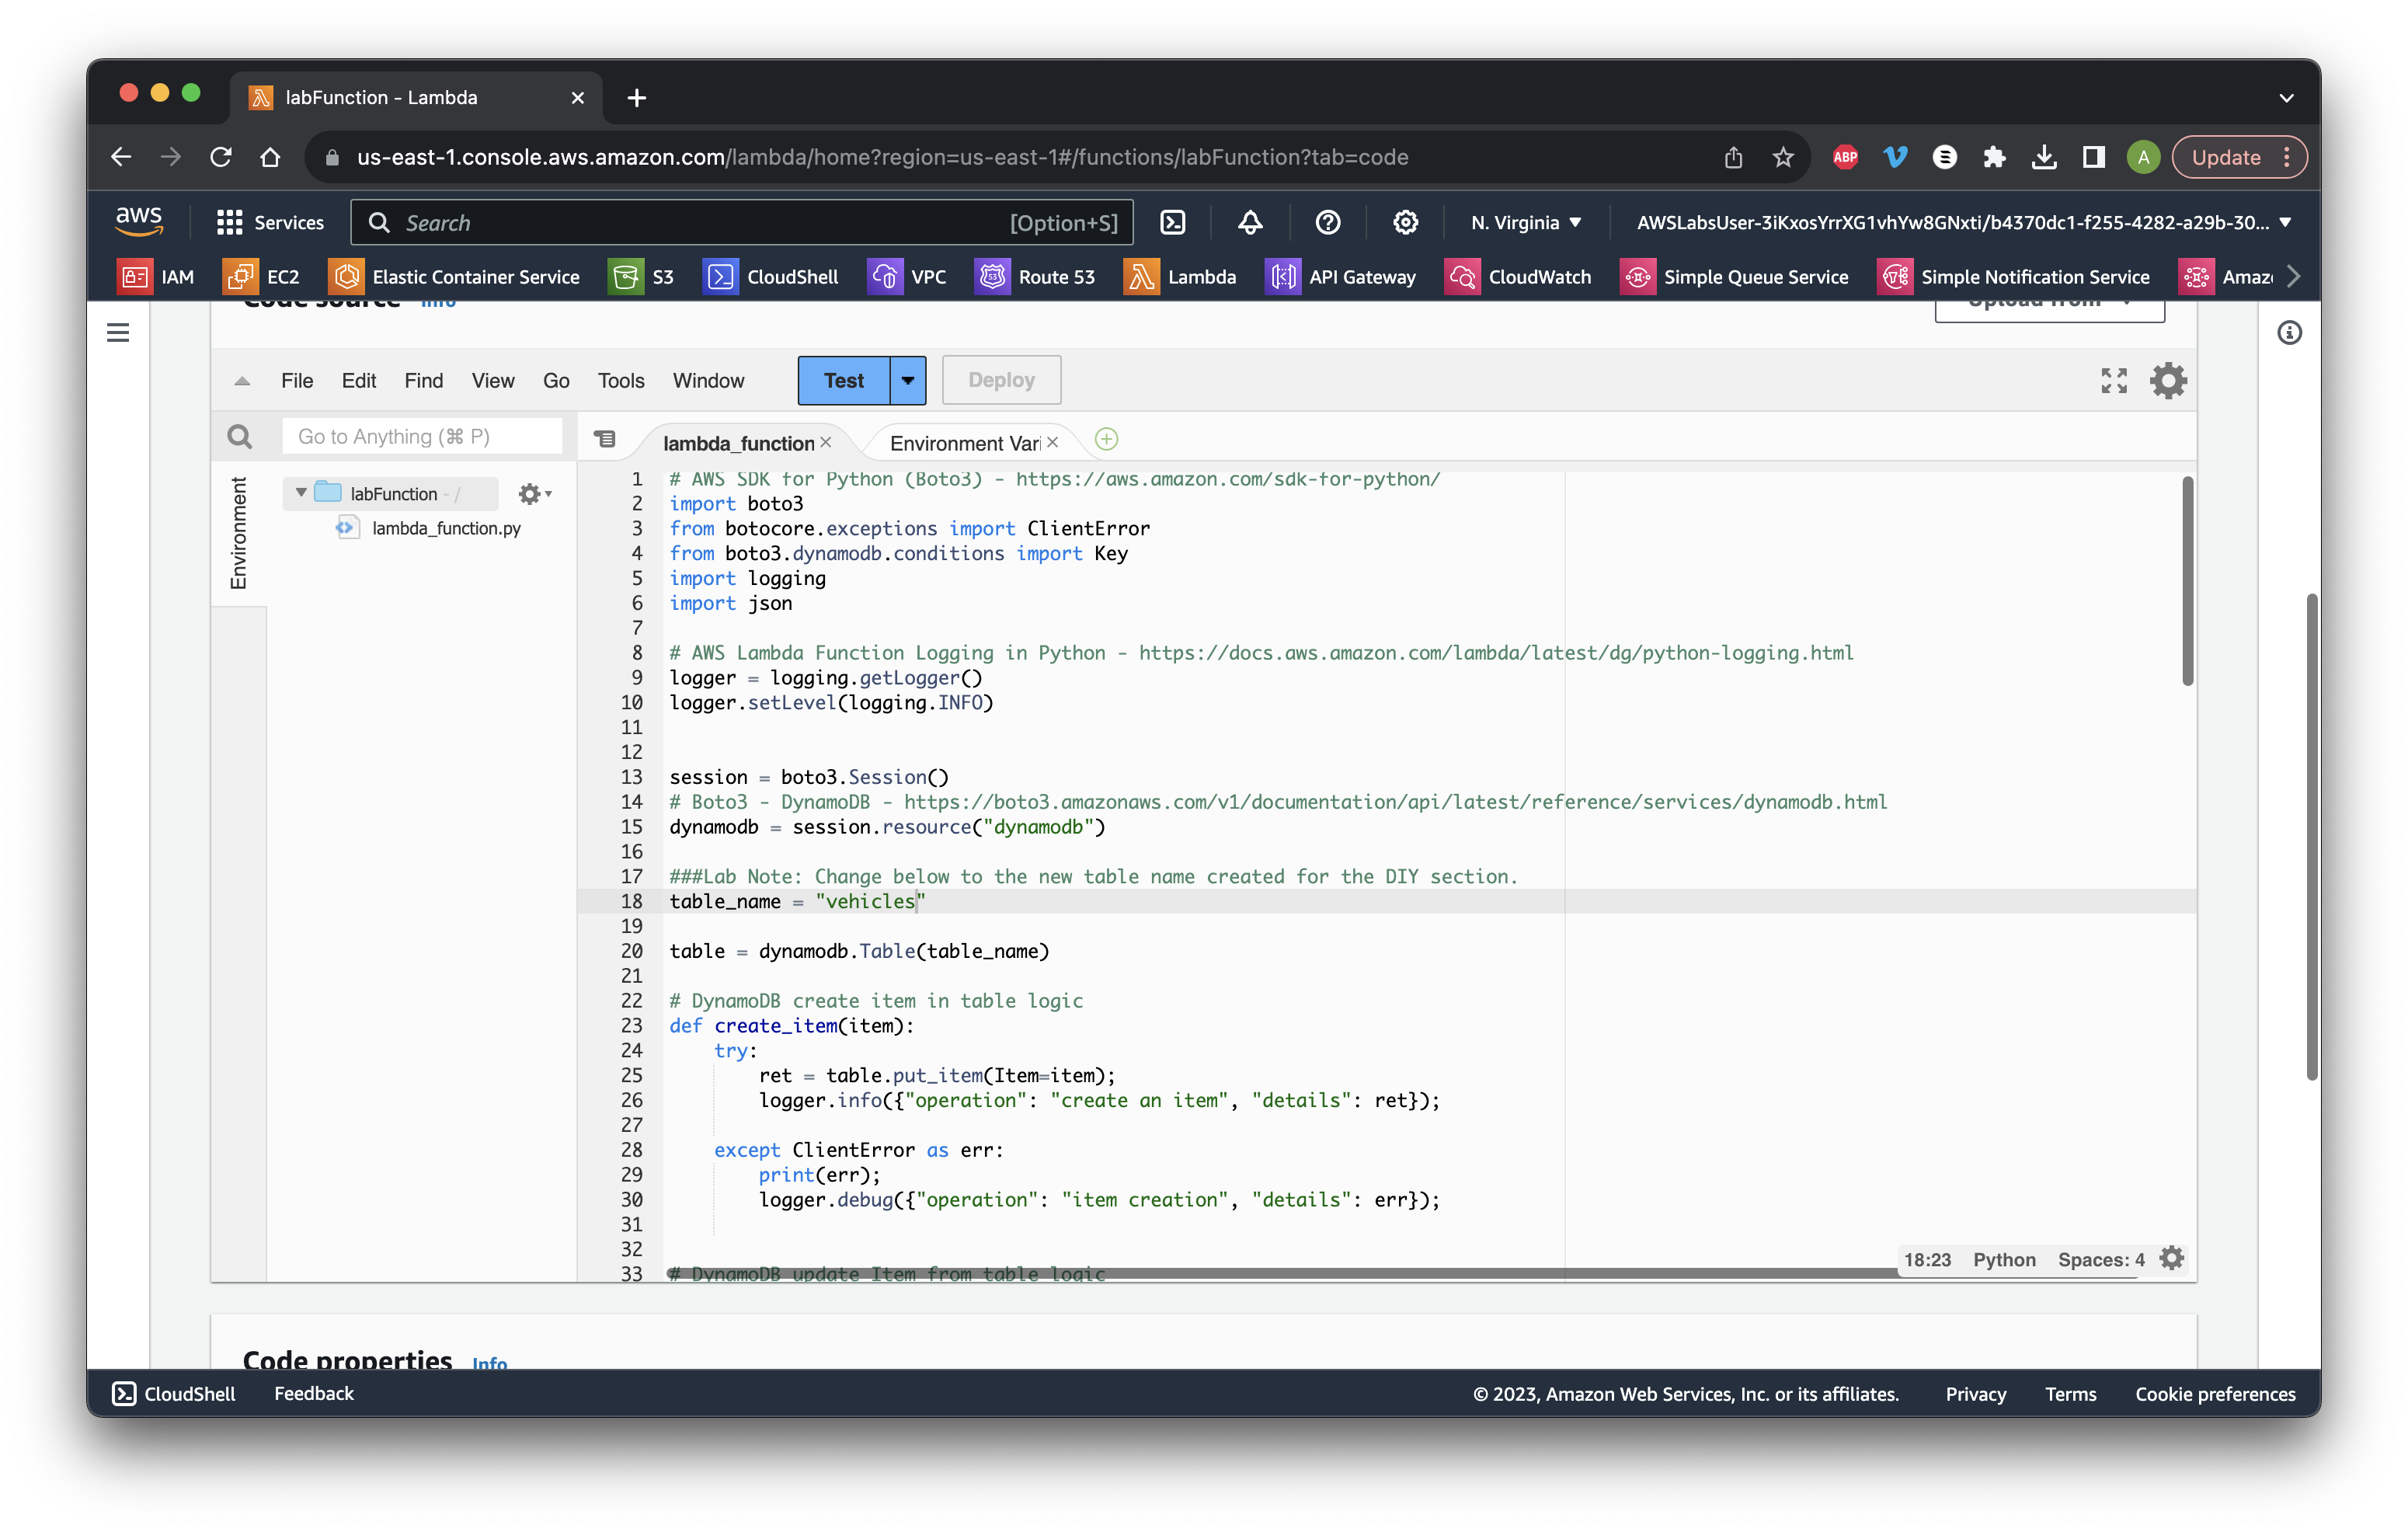
Task: Click the page vertical scrollbar
Action: click(x=2311, y=837)
